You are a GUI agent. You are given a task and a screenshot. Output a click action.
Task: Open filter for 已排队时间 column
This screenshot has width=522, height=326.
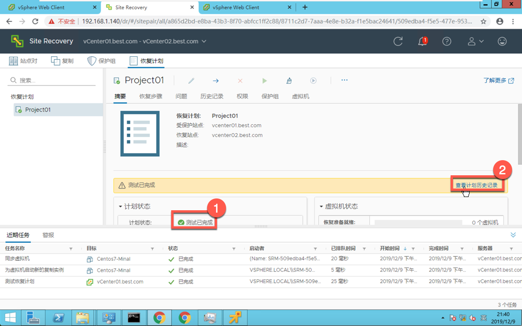(364, 249)
